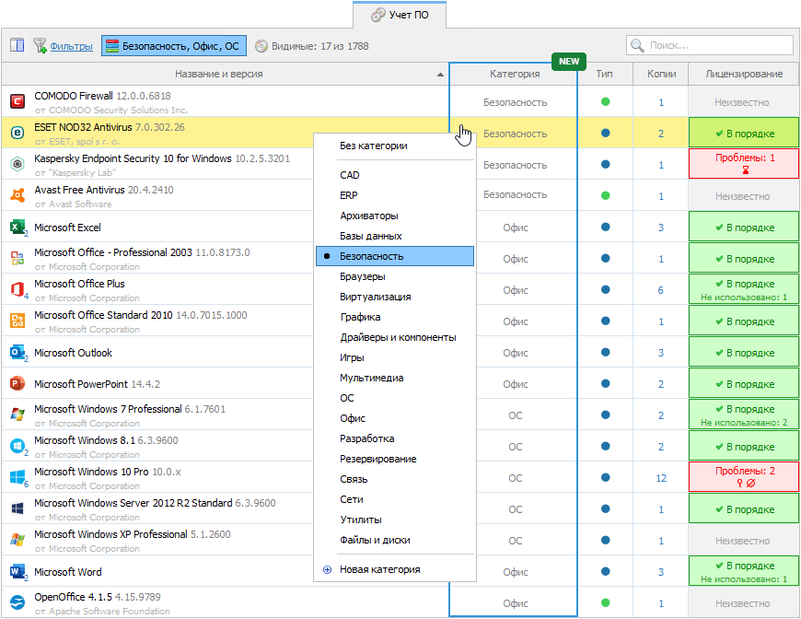Viewport: 801px width, 619px height.
Task: Choose Файлы и диски from the menu
Action: [x=375, y=540]
